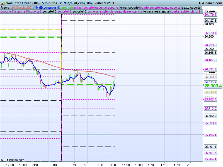Select the MM (Simple 200) indicator label

point(21,8)
